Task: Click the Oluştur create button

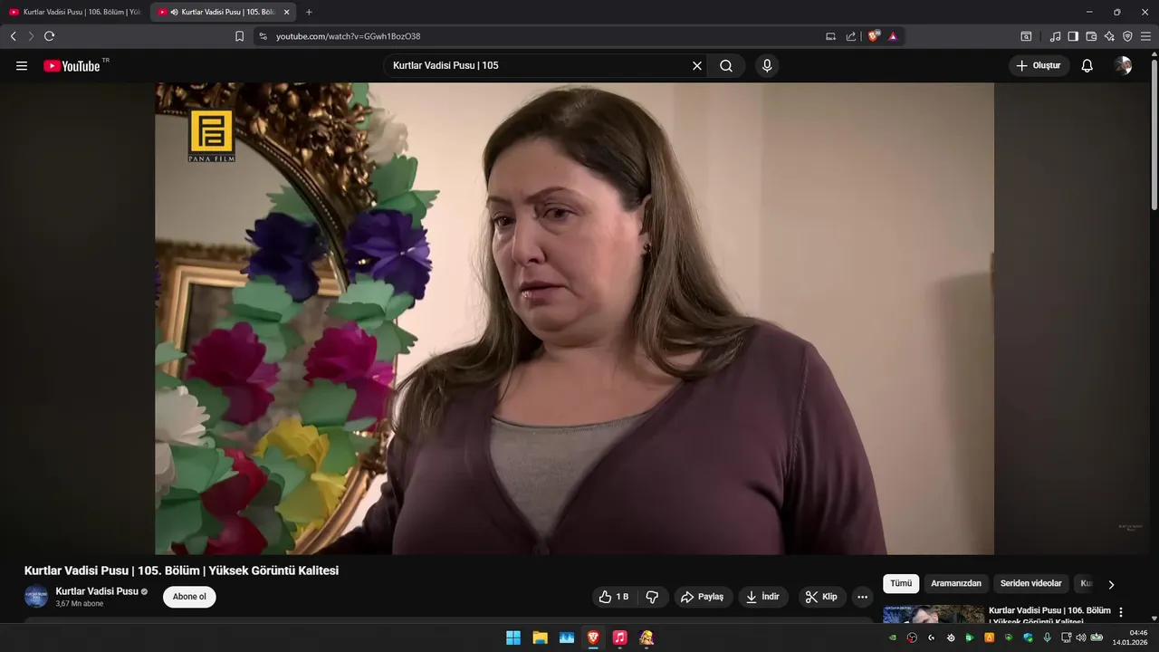Action: pos(1039,66)
